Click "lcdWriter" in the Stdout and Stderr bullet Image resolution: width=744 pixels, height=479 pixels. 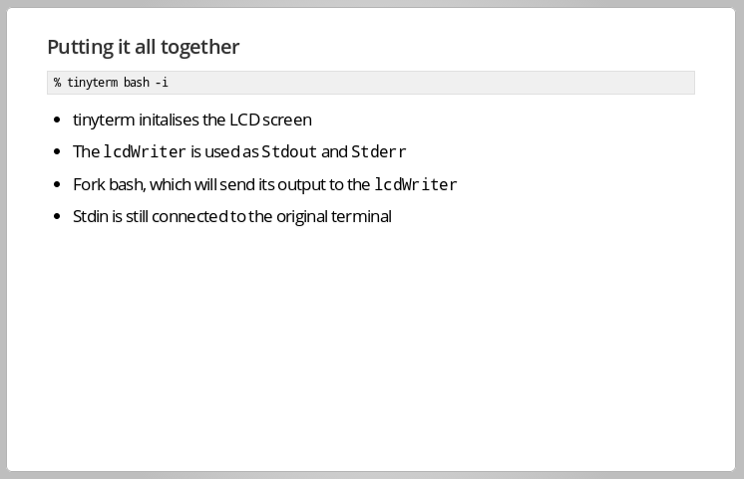pyautogui.click(x=145, y=151)
